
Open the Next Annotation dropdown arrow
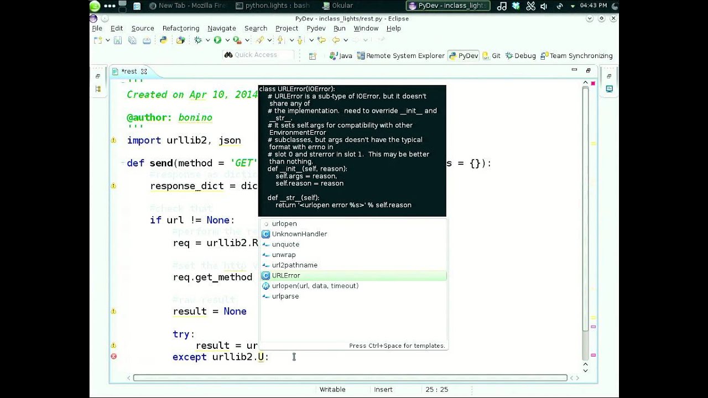[x=291, y=40]
